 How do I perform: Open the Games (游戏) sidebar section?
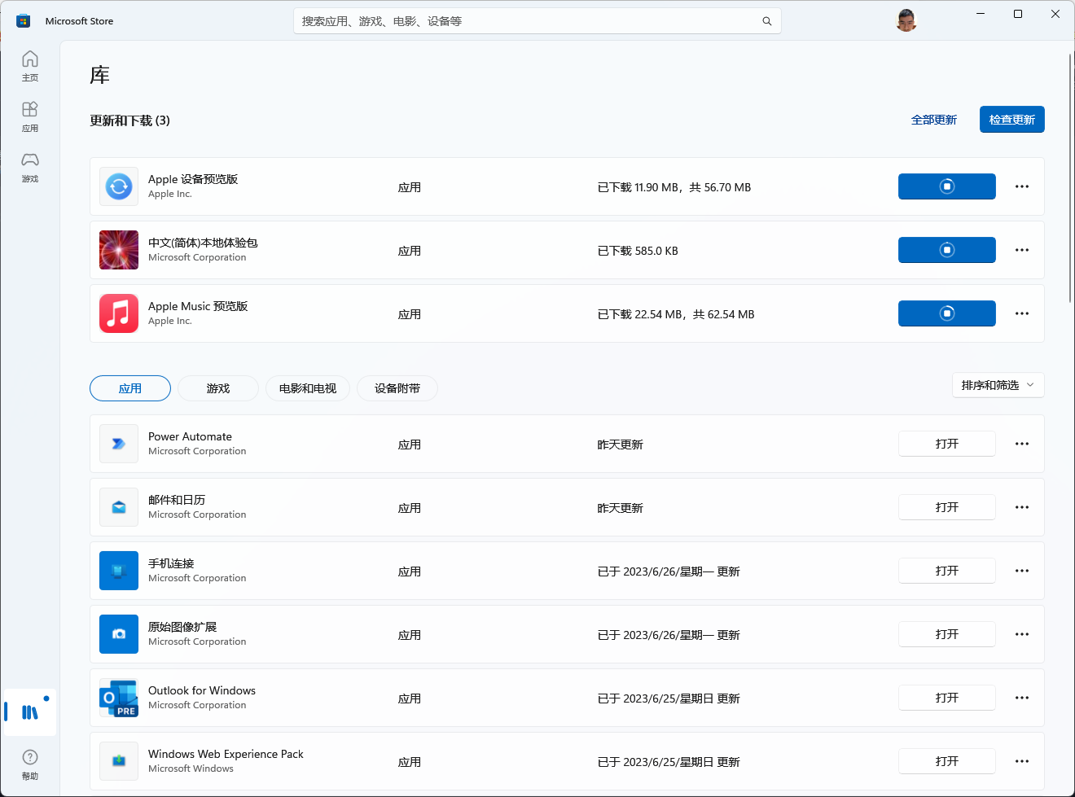pyautogui.click(x=30, y=166)
